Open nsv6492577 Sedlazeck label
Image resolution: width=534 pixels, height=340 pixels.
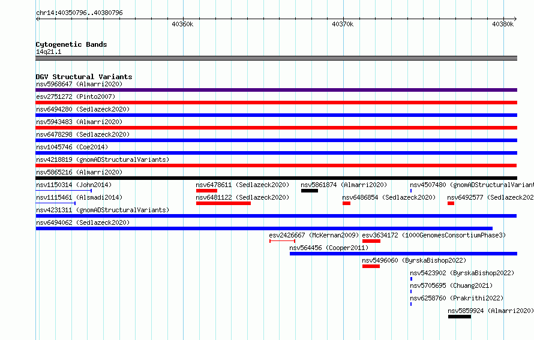(x=490, y=197)
